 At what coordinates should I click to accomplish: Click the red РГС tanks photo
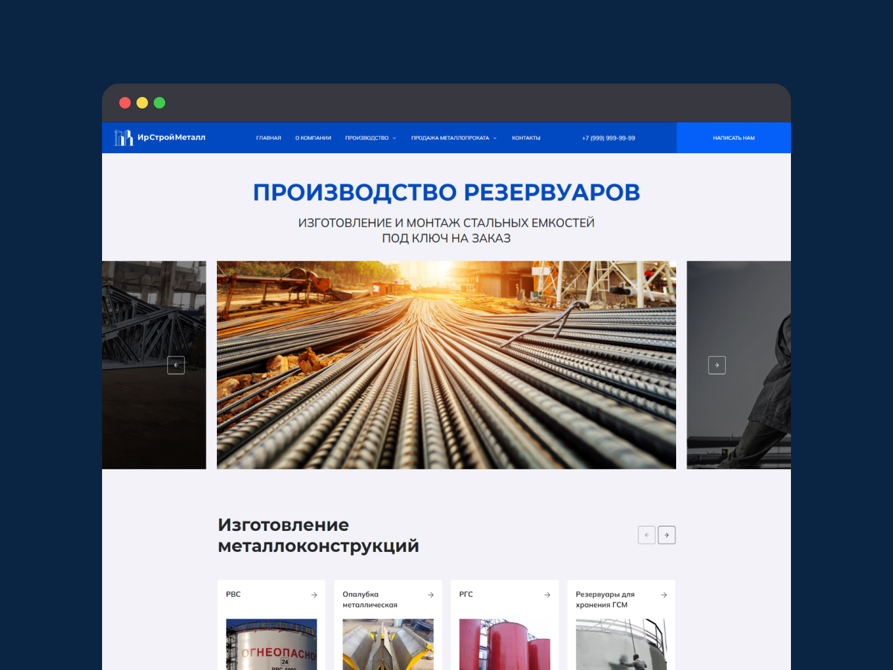505,644
